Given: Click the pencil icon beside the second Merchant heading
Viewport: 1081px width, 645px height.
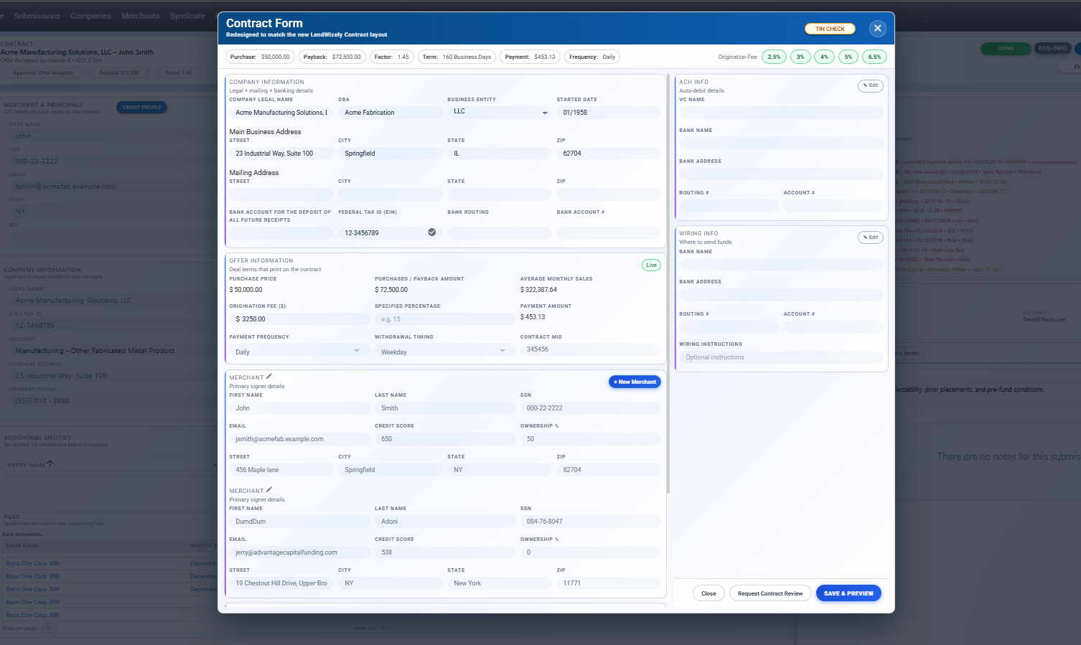Looking at the screenshot, I should [x=268, y=489].
